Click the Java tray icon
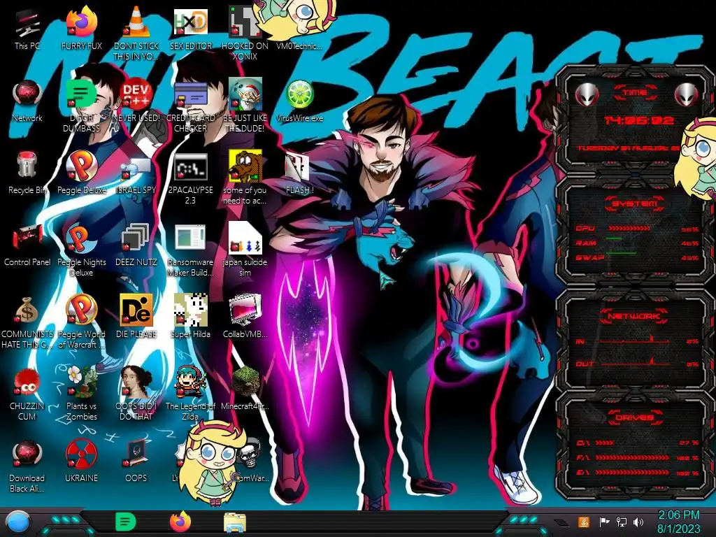Screen dimensions: 716x537 click(584, 522)
